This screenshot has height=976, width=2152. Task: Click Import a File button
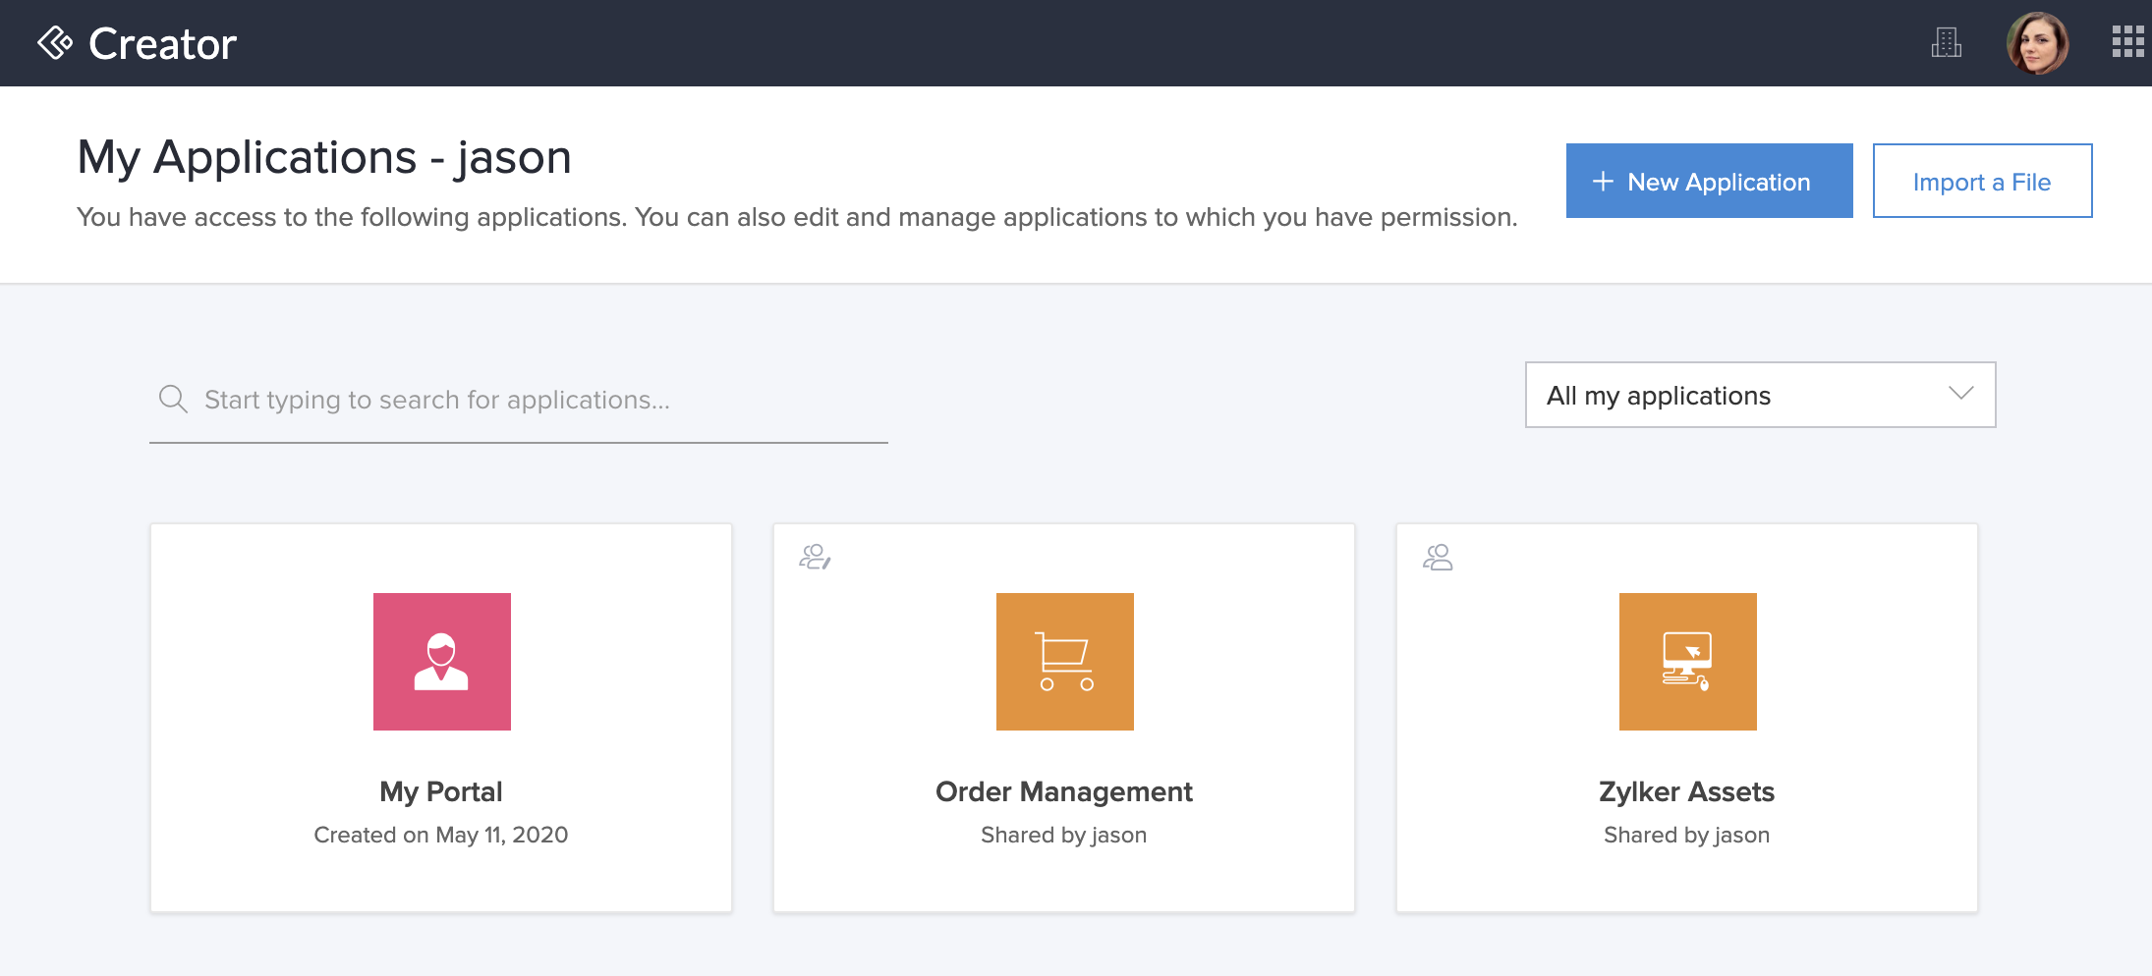[x=1982, y=182]
